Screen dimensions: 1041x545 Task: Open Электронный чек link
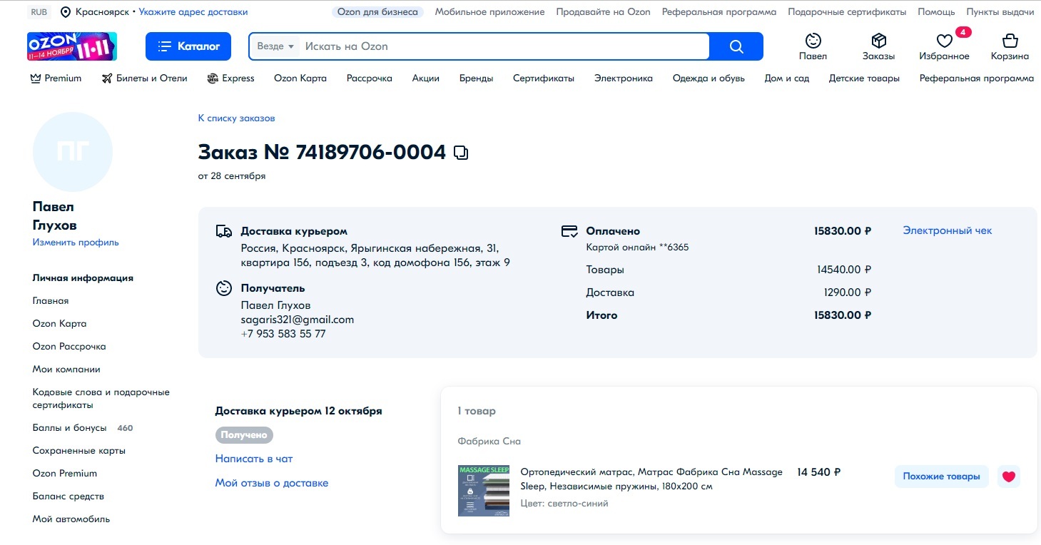click(x=948, y=230)
